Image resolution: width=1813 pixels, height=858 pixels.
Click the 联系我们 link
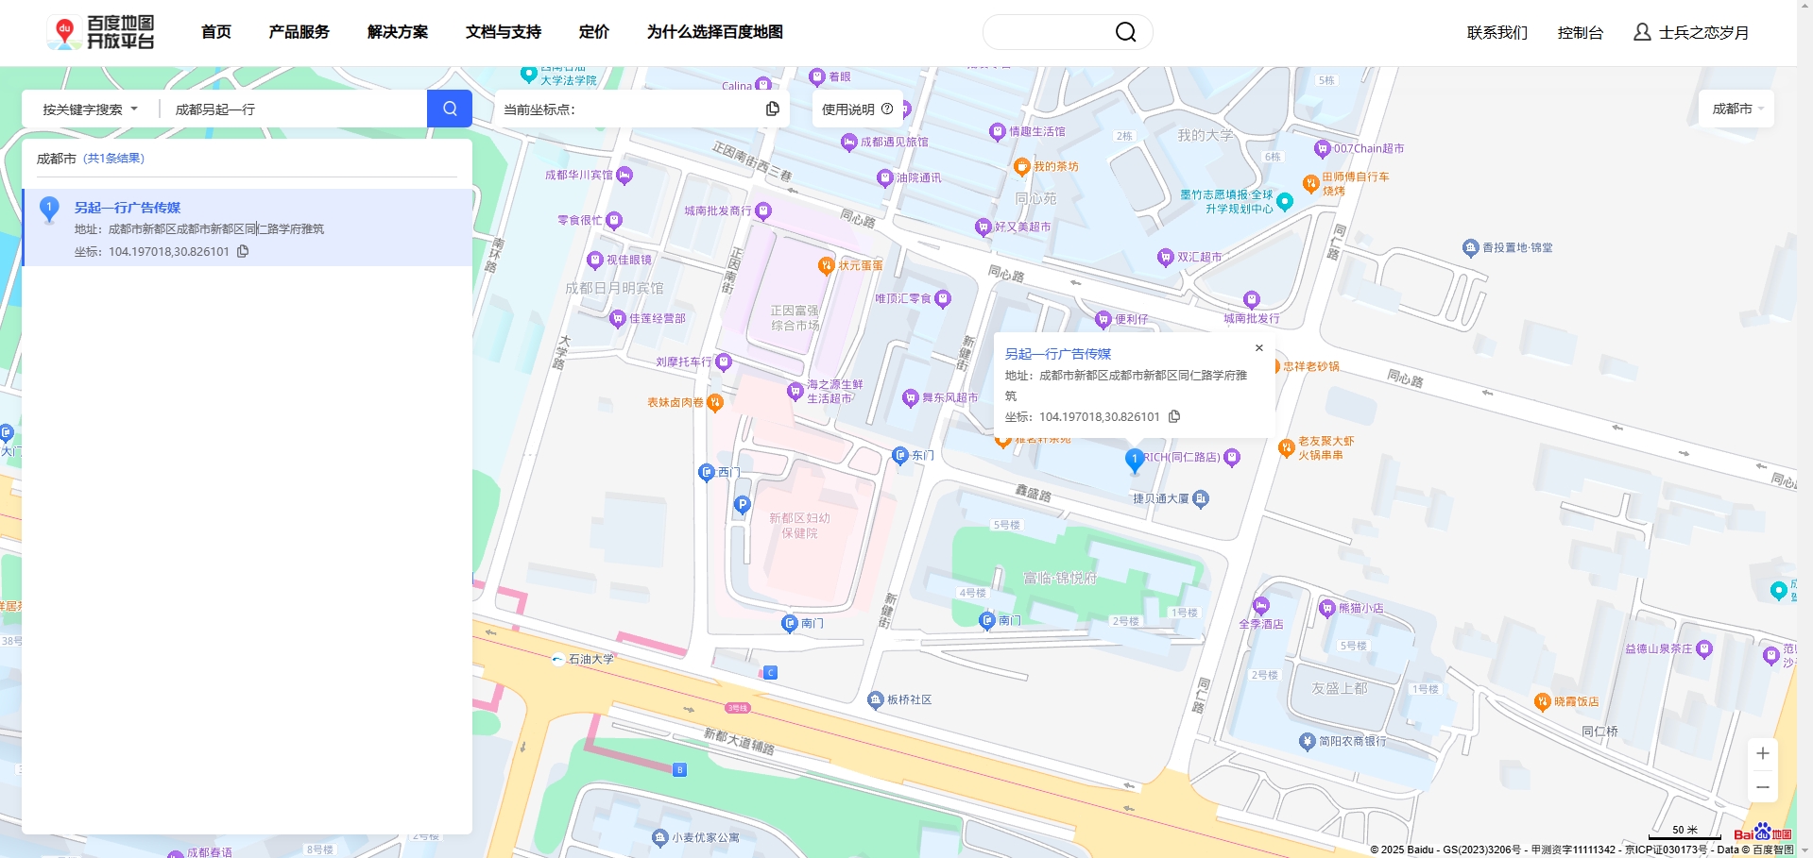[1496, 31]
